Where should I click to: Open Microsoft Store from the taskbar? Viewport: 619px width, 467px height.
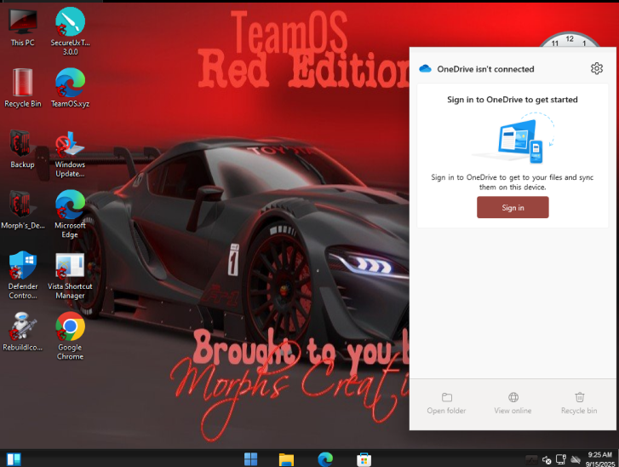(x=364, y=459)
